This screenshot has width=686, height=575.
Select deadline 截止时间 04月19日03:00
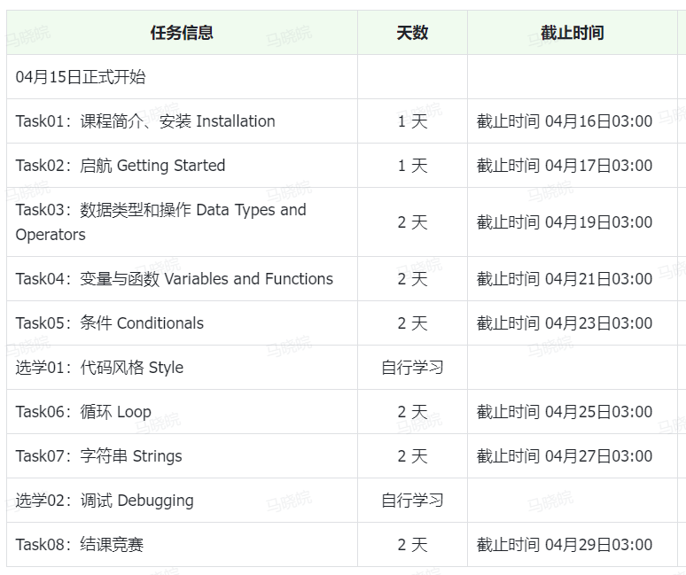click(573, 222)
